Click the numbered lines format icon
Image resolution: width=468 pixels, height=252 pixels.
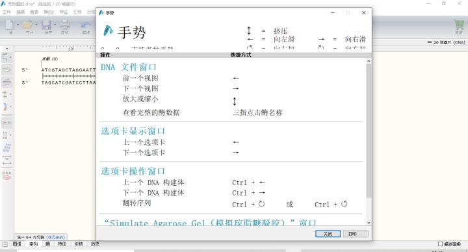tap(5, 135)
